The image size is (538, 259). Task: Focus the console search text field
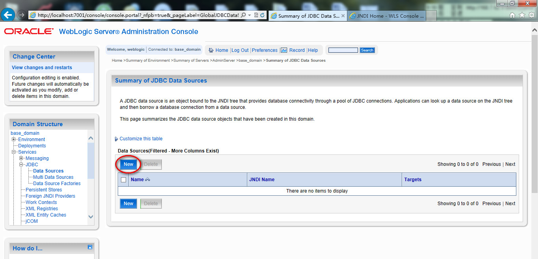pyautogui.click(x=343, y=50)
